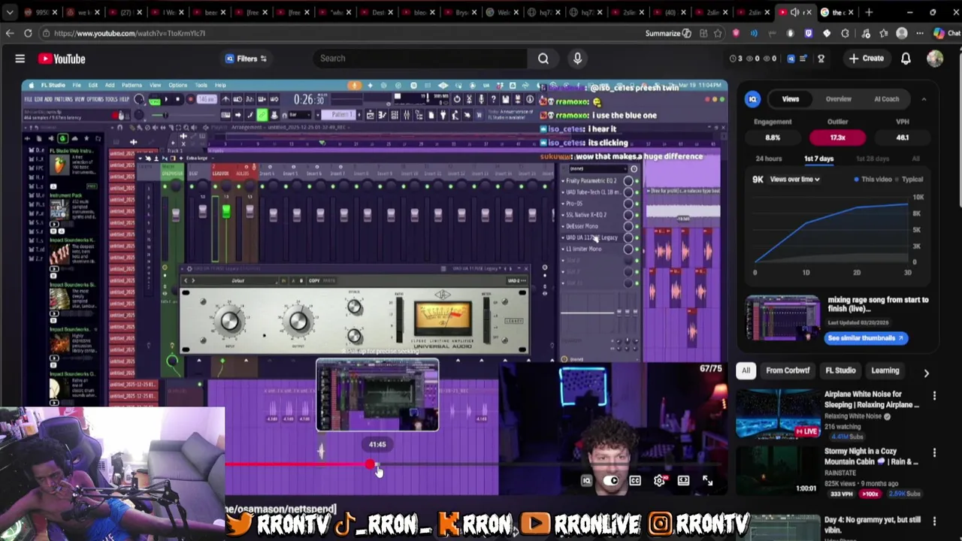
Task: Start voice search with the microphone
Action: [577, 59]
